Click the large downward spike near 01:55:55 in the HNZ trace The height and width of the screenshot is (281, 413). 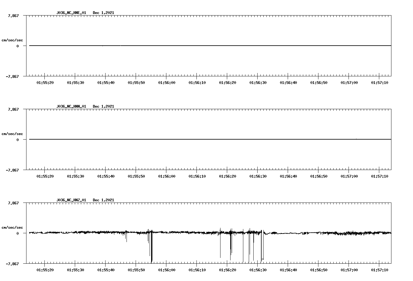(151, 247)
